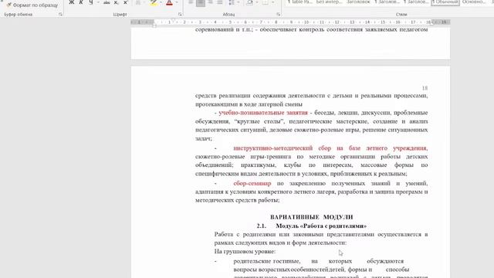
Task: Open text effects and typography
Action: click(x=138, y=2)
